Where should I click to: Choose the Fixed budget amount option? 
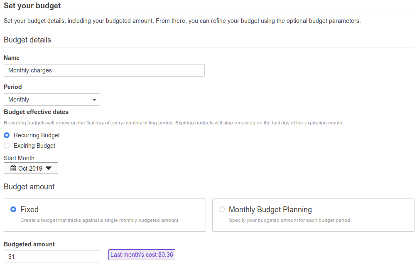13,209
